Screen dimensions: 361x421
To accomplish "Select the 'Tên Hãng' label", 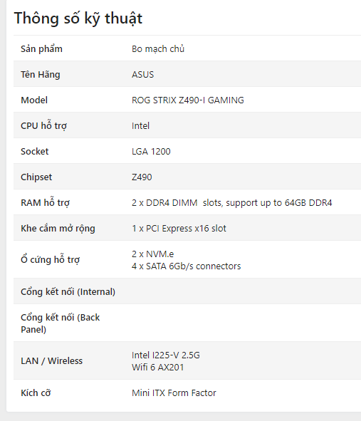I will coord(41,75).
